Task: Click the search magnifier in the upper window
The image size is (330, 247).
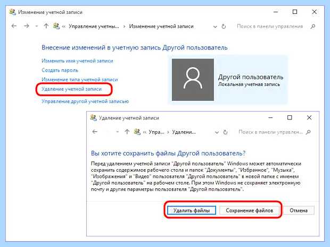Action: click(x=313, y=26)
